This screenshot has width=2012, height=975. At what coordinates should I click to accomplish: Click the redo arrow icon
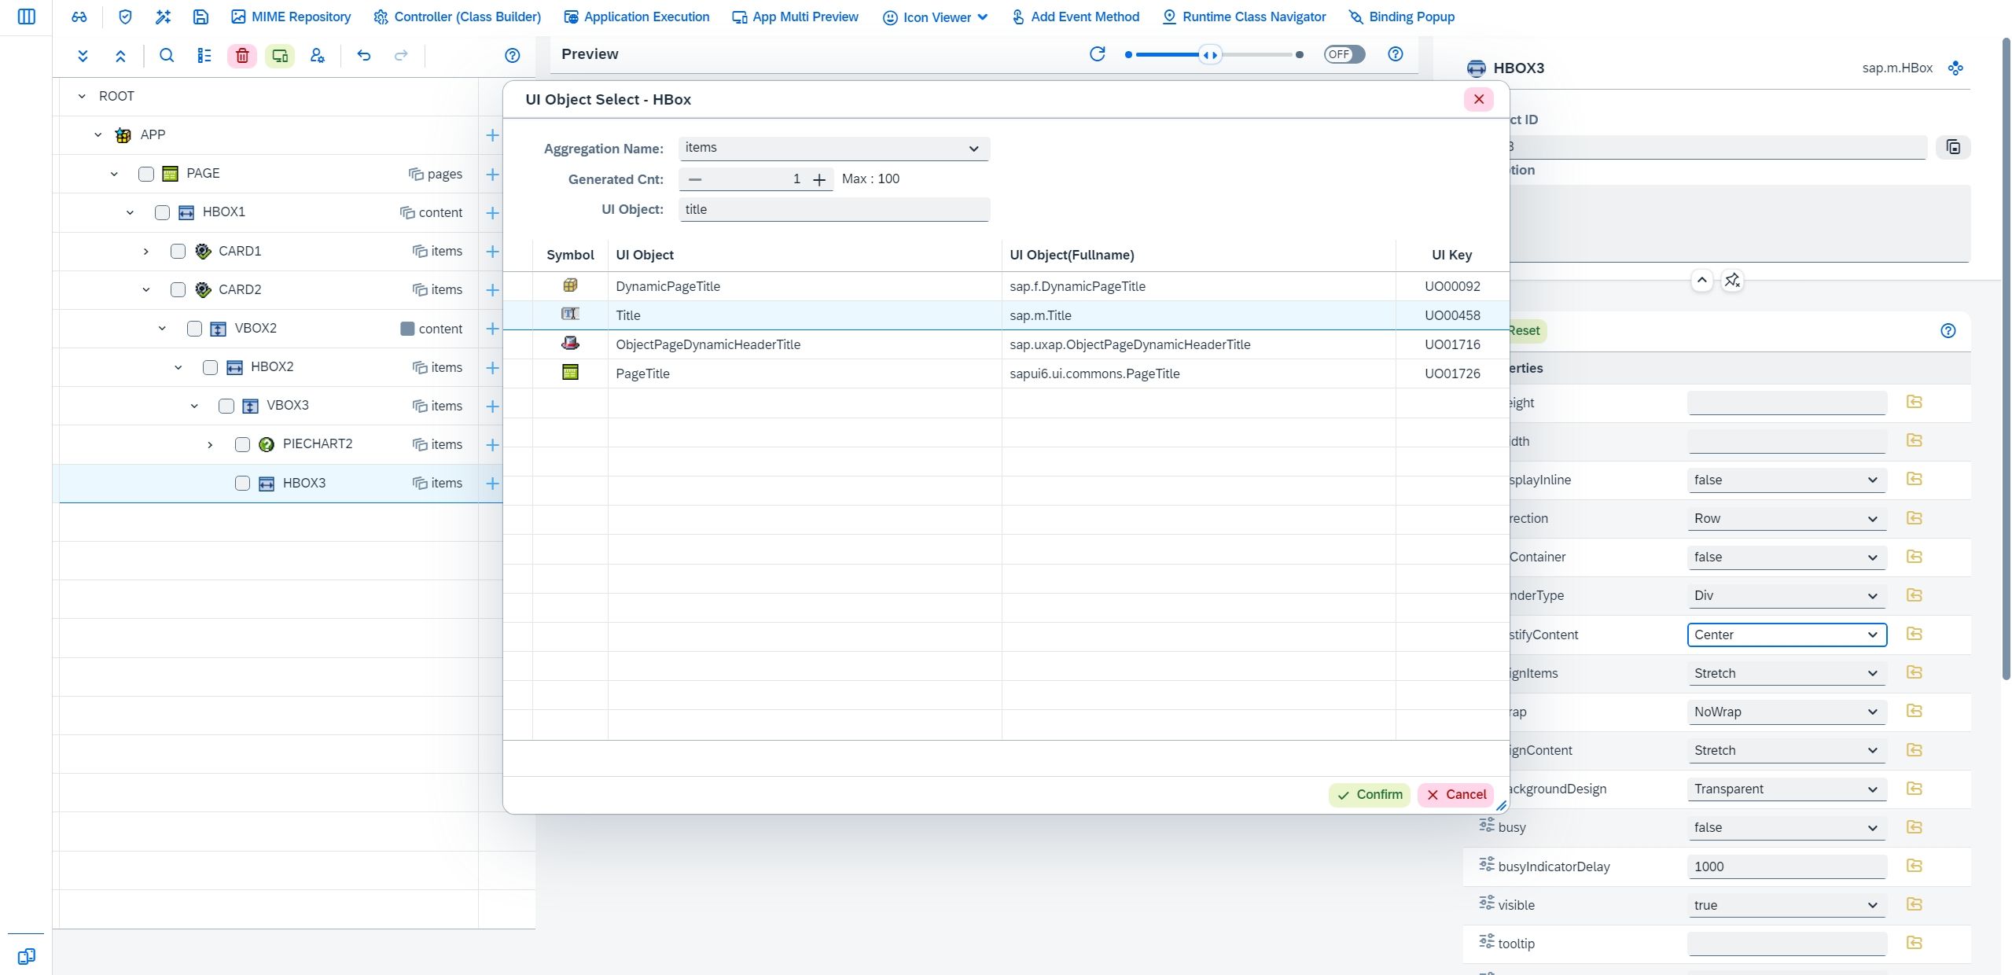(401, 55)
